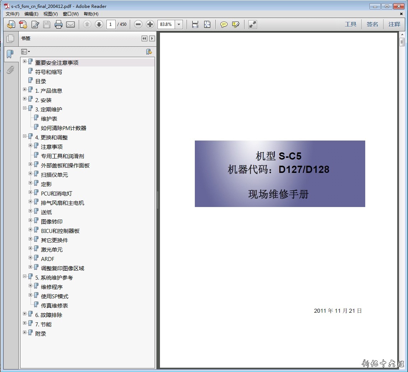
Task: Go to next page with down arrow
Action: (x=99, y=24)
